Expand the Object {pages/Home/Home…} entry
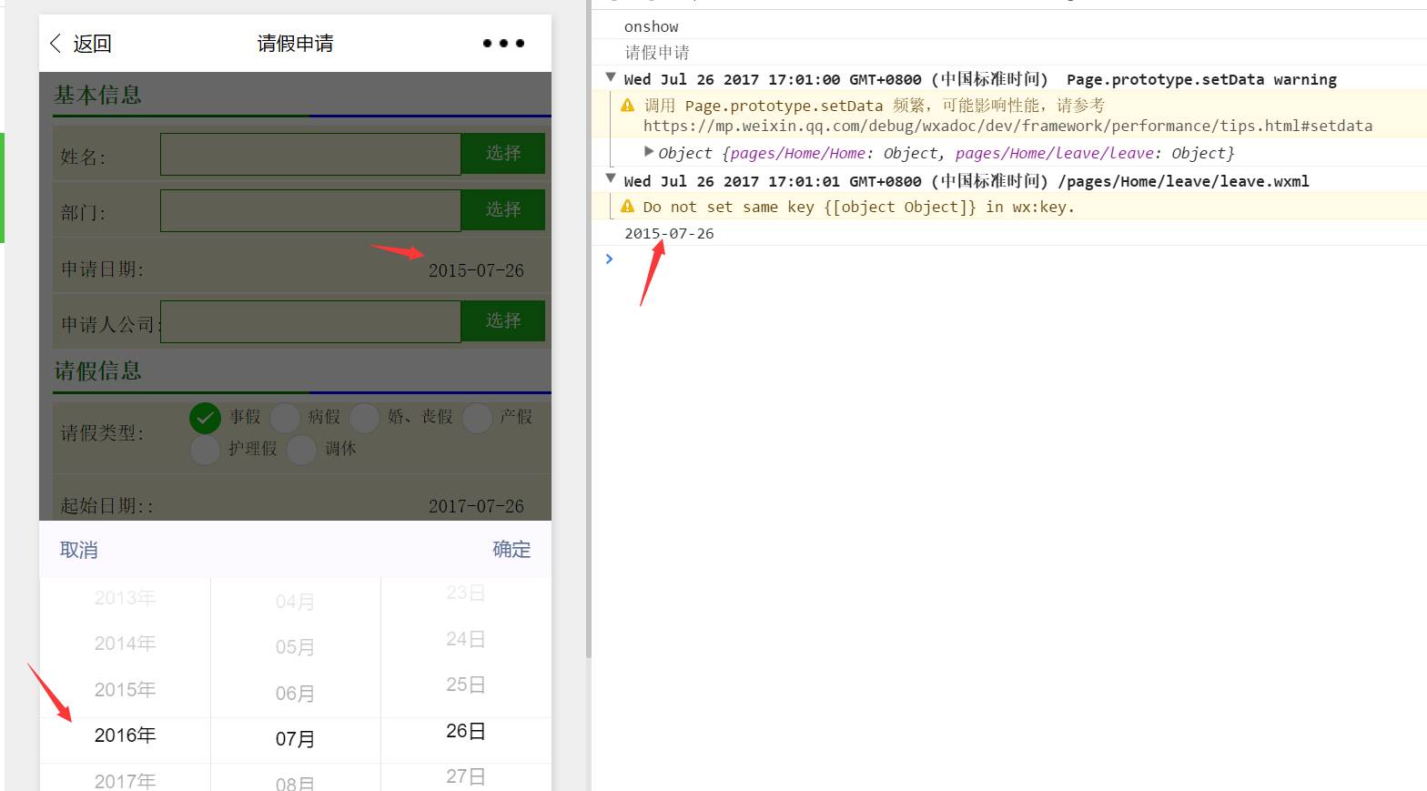This screenshot has width=1427, height=791. click(x=649, y=151)
